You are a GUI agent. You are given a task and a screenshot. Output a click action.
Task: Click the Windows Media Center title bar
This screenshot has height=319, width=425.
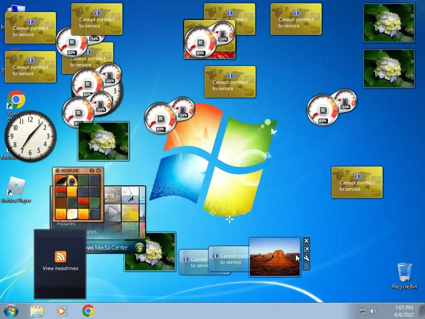(116, 248)
